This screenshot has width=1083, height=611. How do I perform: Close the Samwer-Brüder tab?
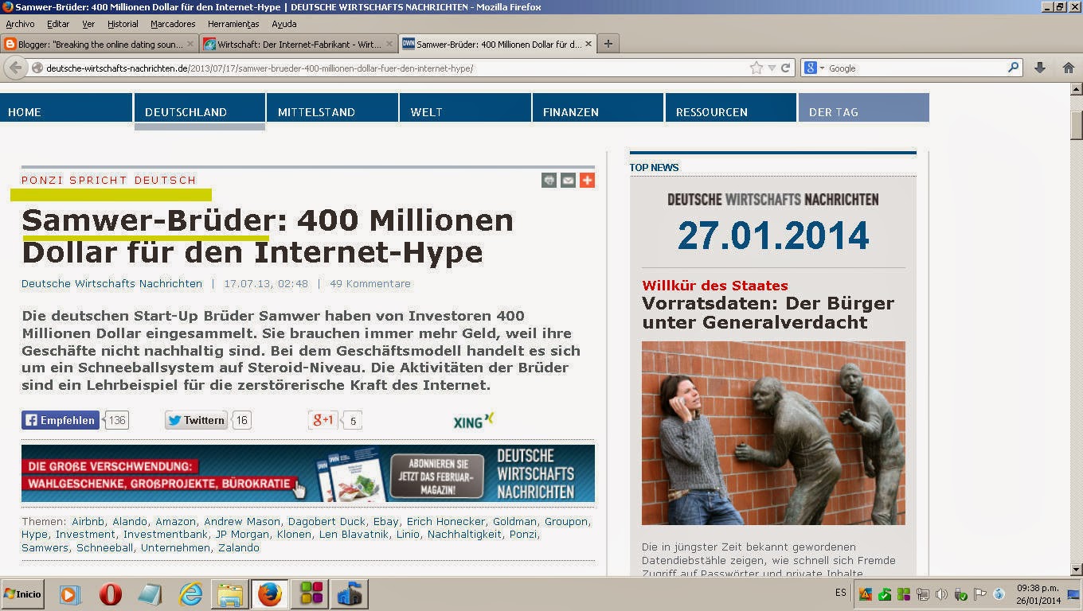click(x=588, y=44)
